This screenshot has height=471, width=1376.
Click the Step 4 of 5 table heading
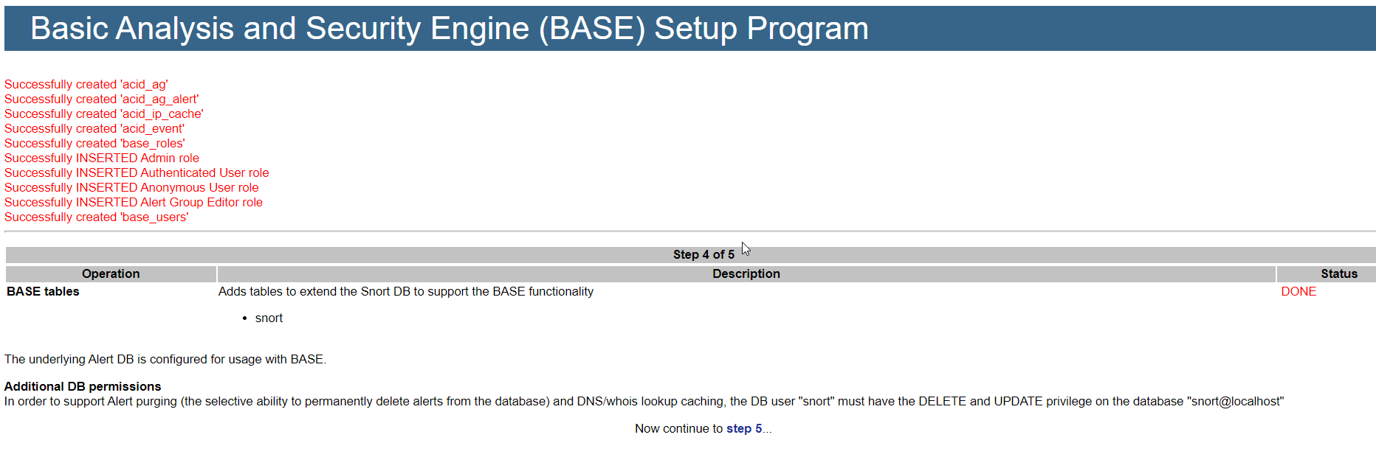click(x=703, y=254)
